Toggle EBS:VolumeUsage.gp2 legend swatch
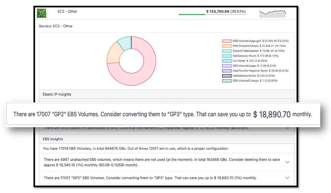 [227, 41]
